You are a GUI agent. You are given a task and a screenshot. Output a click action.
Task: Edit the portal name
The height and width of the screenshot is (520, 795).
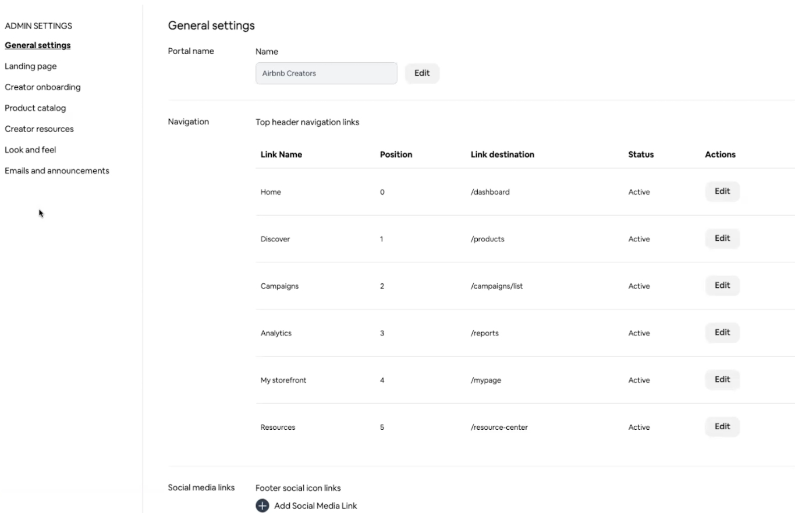(422, 73)
